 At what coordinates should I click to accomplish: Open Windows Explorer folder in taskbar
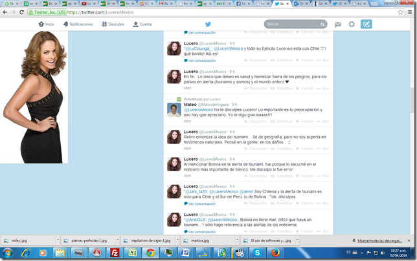coord(60,253)
